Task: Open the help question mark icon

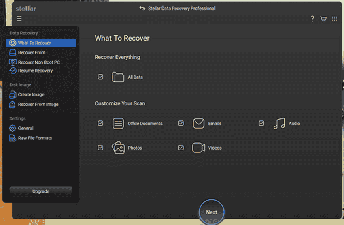Action: pos(312,19)
